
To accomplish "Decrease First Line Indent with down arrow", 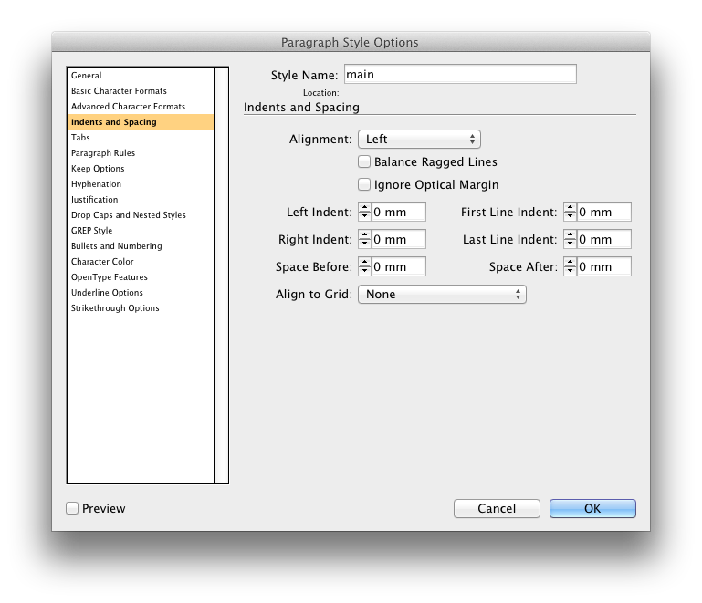I will point(570,216).
